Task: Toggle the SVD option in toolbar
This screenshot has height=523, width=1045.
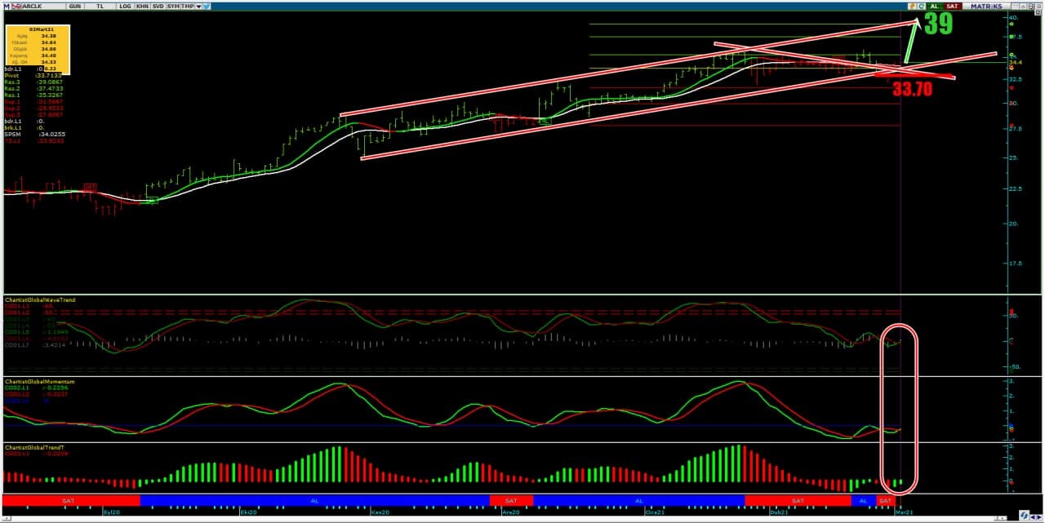Action: coord(158,6)
